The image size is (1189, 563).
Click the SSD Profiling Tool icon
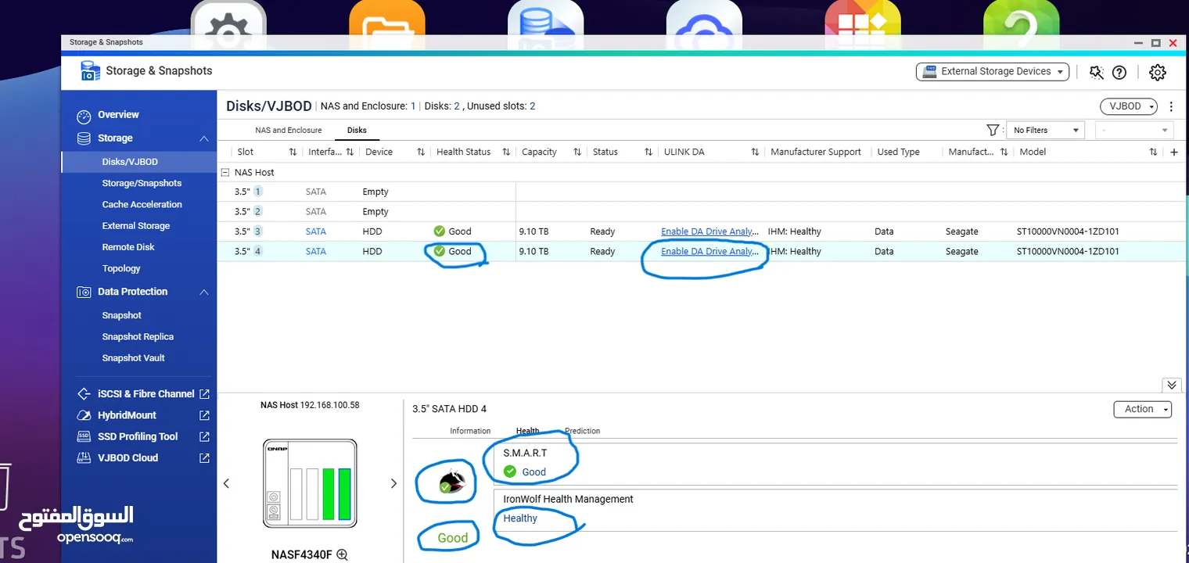[x=84, y=436]
